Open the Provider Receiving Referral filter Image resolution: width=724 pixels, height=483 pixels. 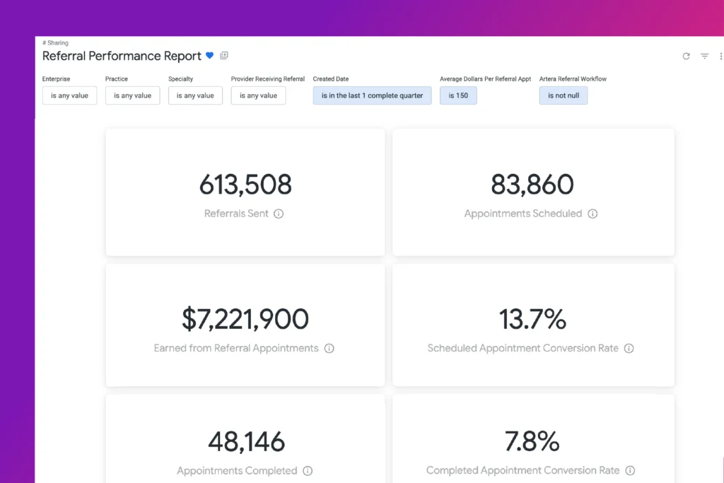258,95
